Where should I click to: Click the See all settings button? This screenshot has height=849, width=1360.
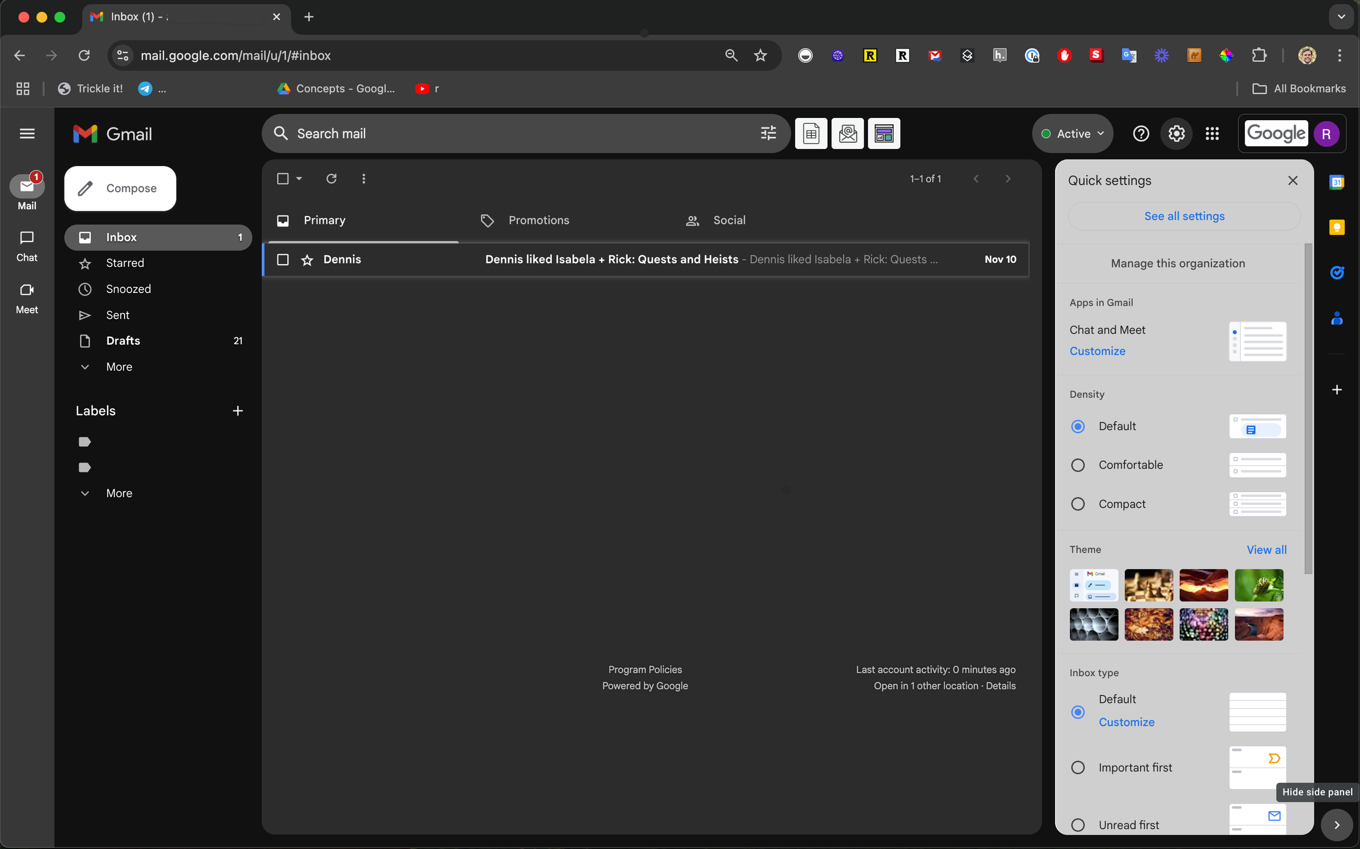[1184, 216]
